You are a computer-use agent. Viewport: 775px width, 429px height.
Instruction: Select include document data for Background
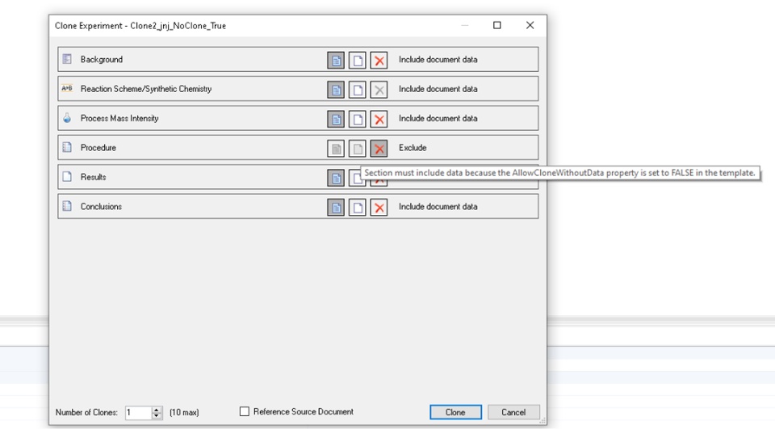pos(336,60)
